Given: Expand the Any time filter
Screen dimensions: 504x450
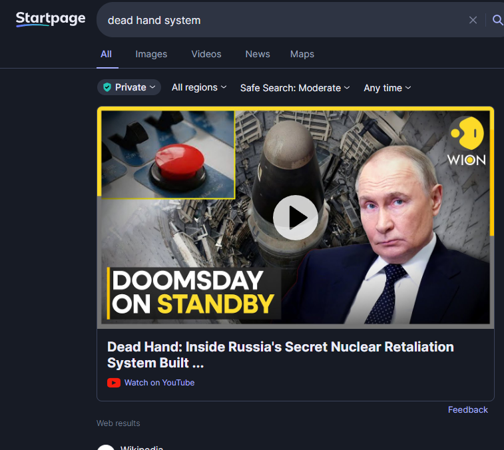Looking at the screenshot, I should (x=387, y=88).
